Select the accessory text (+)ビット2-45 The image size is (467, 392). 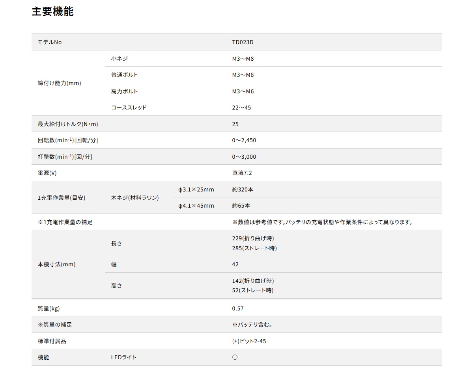(249, 341)
